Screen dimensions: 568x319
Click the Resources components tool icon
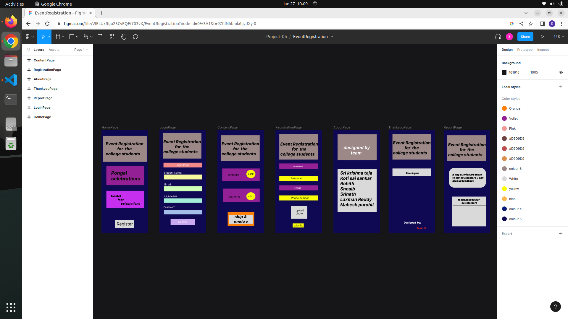click(112, 37)
